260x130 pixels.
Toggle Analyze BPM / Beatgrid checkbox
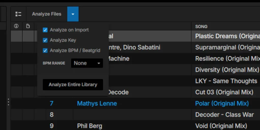[45, 50]
